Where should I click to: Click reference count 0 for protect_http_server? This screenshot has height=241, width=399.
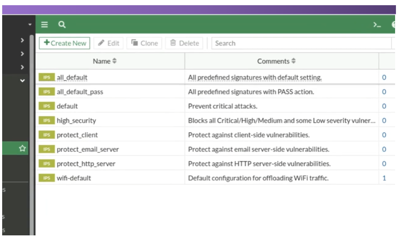pos(384,164)
